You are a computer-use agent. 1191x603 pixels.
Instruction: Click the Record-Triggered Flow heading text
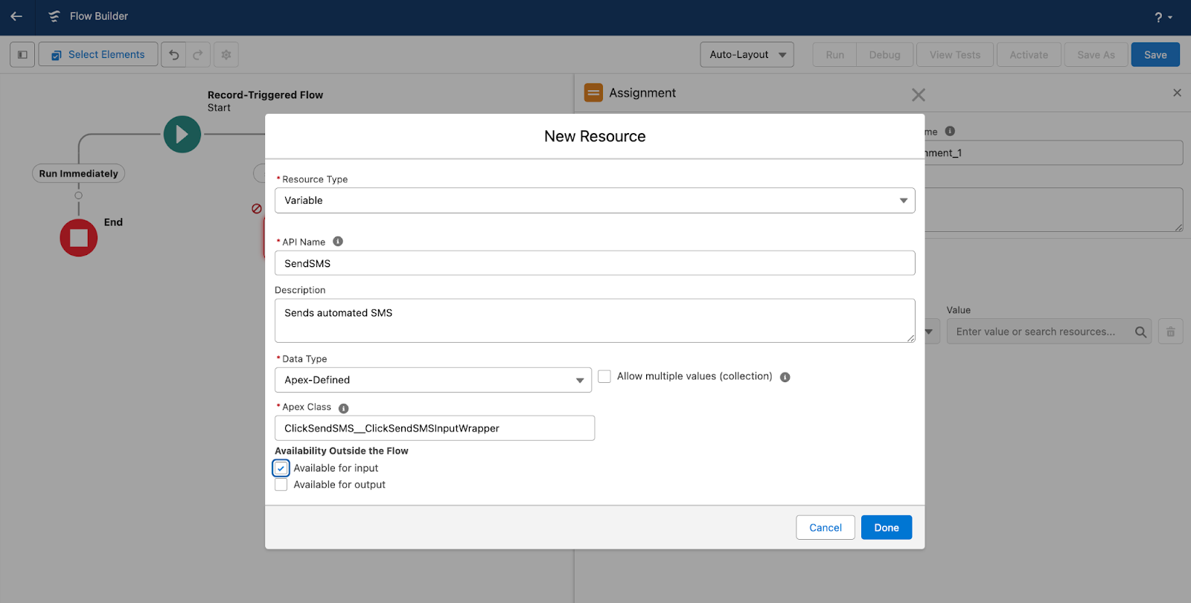pyautogui.click(x=265, y=95)
